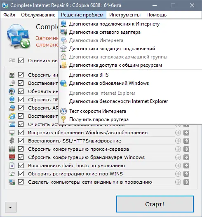Run arrow for Сбросить конфигурацию брандмауэра Windows
The width and height of the screenshot is (202, 217).
[186, 157]
